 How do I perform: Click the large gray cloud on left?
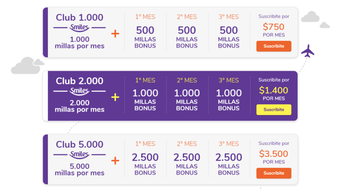pos(26,65)
